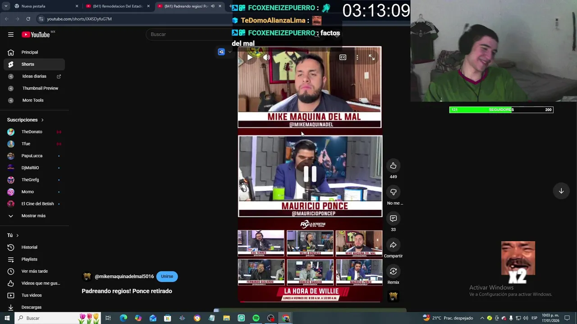
Task: Click the pause overlay on the video
Action: [310, 174]
